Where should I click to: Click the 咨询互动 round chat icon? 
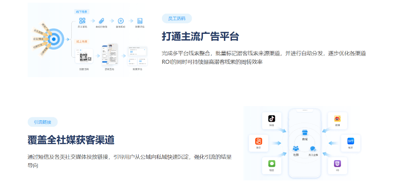(121, 21)
